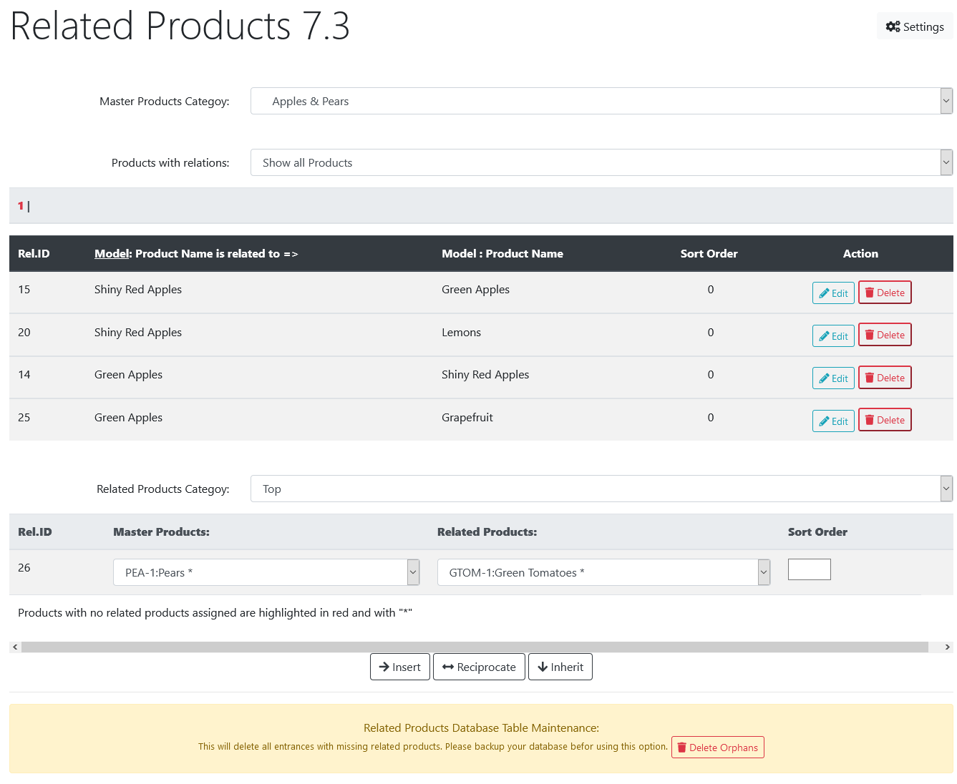Open Related Products dropdown showing Green Tomatoes

(603, 572)
